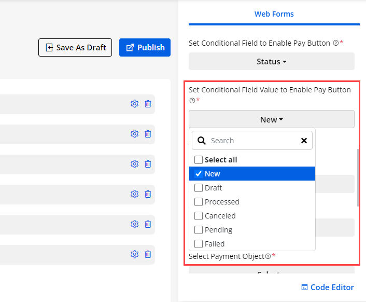Delete the first field row with trash icon
Image resolution: width=366 pixels, height=302 pixels.
(x=148, y=104)
